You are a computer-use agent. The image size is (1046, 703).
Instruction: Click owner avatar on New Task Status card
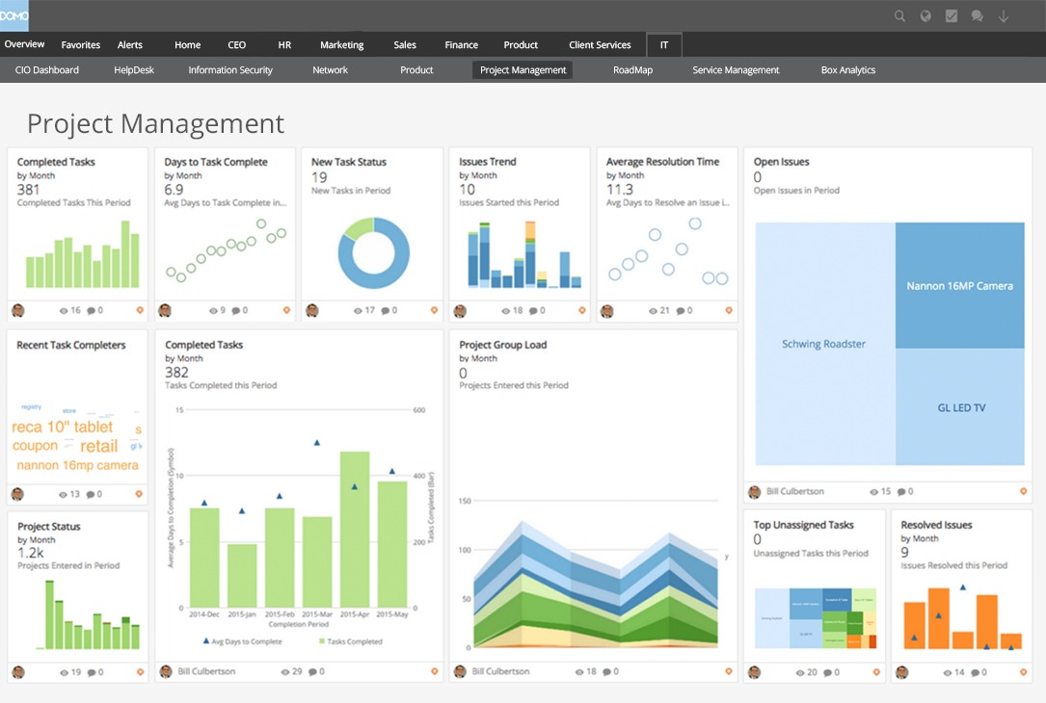(312, 311)
